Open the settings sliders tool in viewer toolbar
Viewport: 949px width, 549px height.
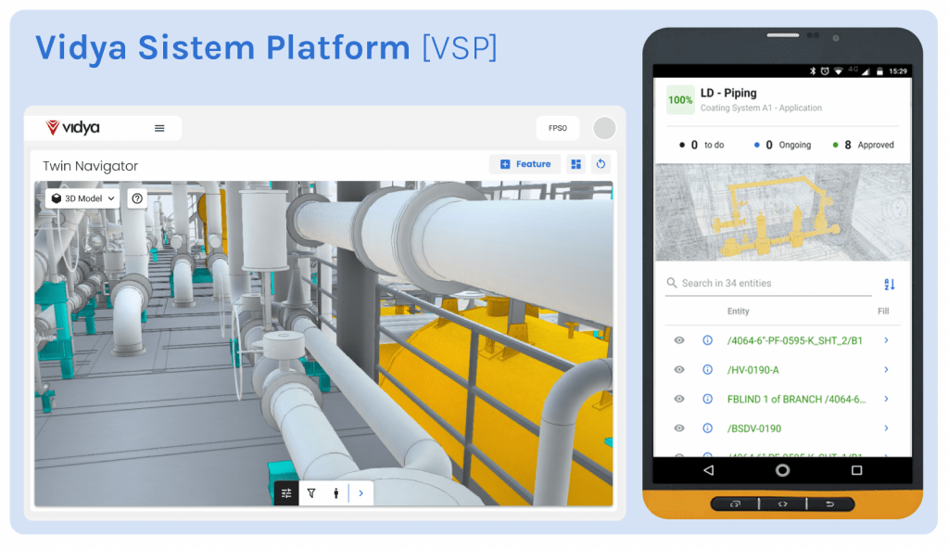[286, 493]
